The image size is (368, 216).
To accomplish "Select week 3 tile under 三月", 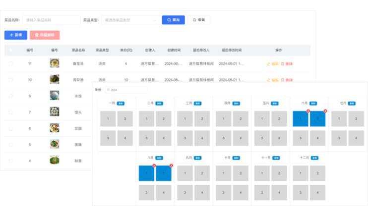I will [x=185, y=138].
